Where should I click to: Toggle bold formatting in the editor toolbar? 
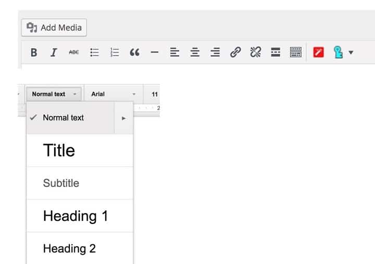[34, 52]
